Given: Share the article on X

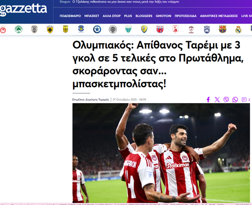Looking at the screenshot, I should coord(217,100).
